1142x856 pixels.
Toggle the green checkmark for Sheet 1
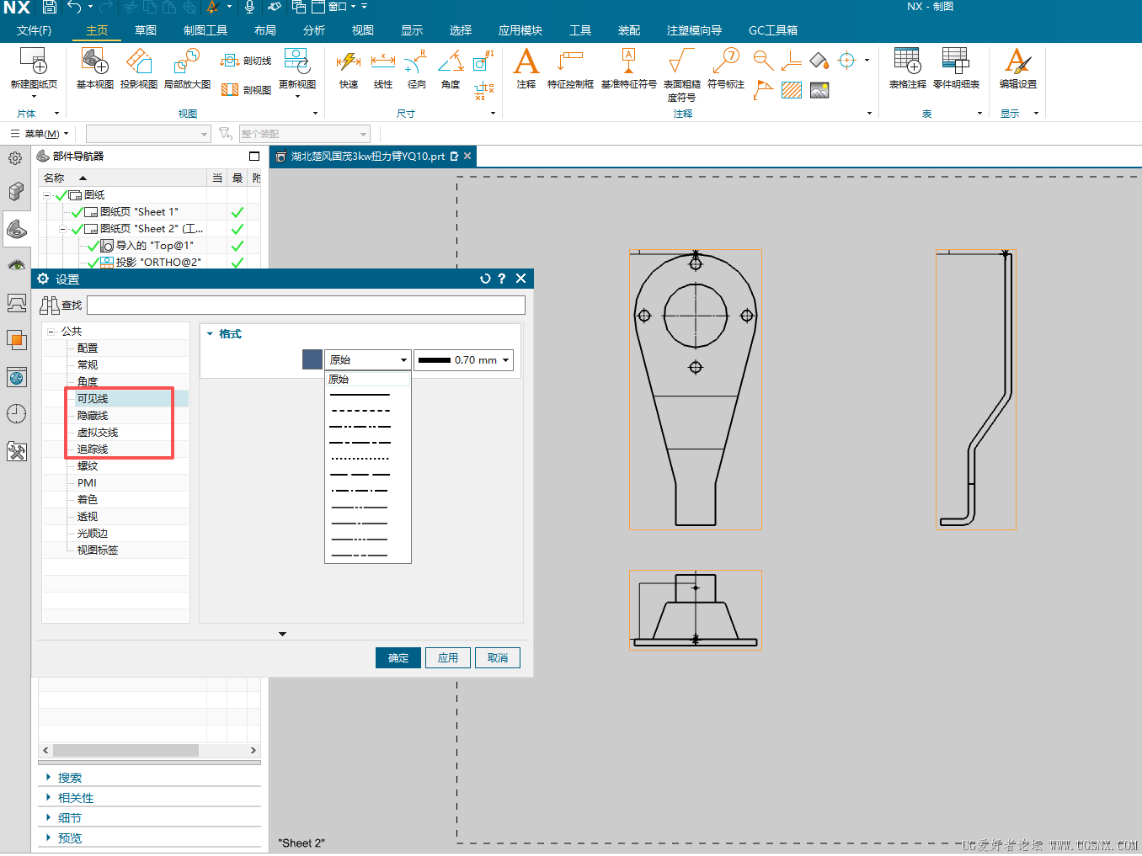(x=77, y=212)
